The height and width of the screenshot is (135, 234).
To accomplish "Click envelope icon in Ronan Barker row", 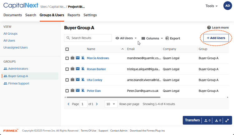I will point(77,69).
